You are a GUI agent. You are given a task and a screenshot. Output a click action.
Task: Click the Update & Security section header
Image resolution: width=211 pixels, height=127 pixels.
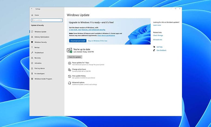click(37, 25)
